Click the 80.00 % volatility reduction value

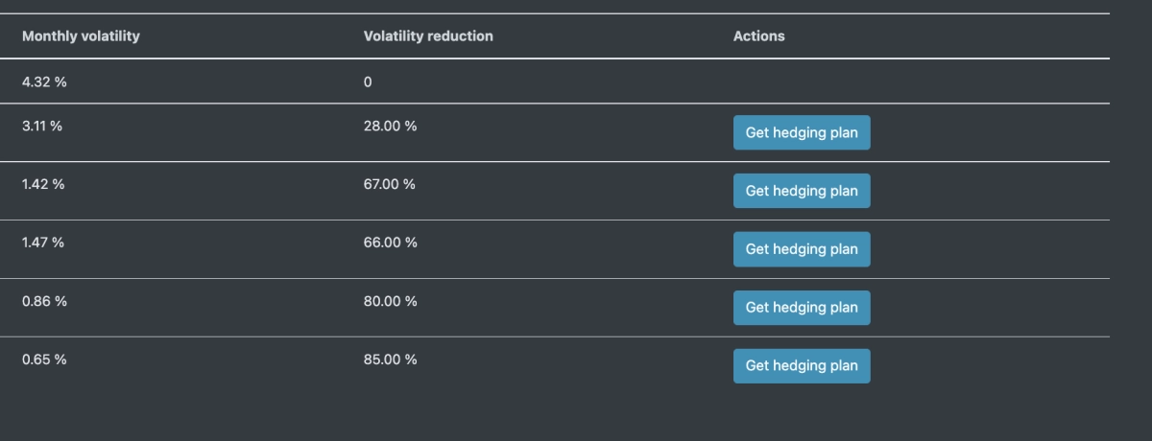point(390,301)
